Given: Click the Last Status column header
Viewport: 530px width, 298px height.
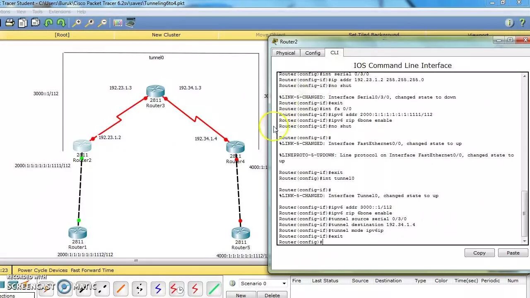Looking at the screenshot, I should [325, 281].
